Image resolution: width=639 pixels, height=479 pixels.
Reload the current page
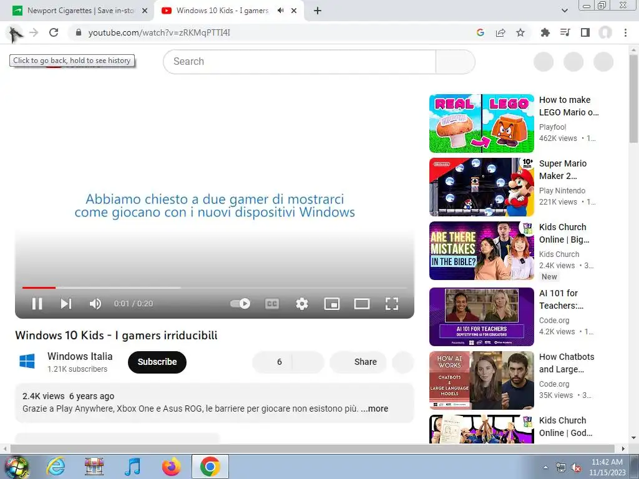click(54, 32)
